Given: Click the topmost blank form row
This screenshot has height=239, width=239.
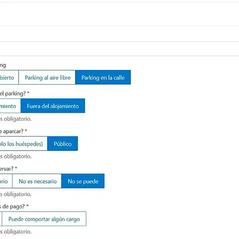Looking at the screenshot, I should [119, 14].
